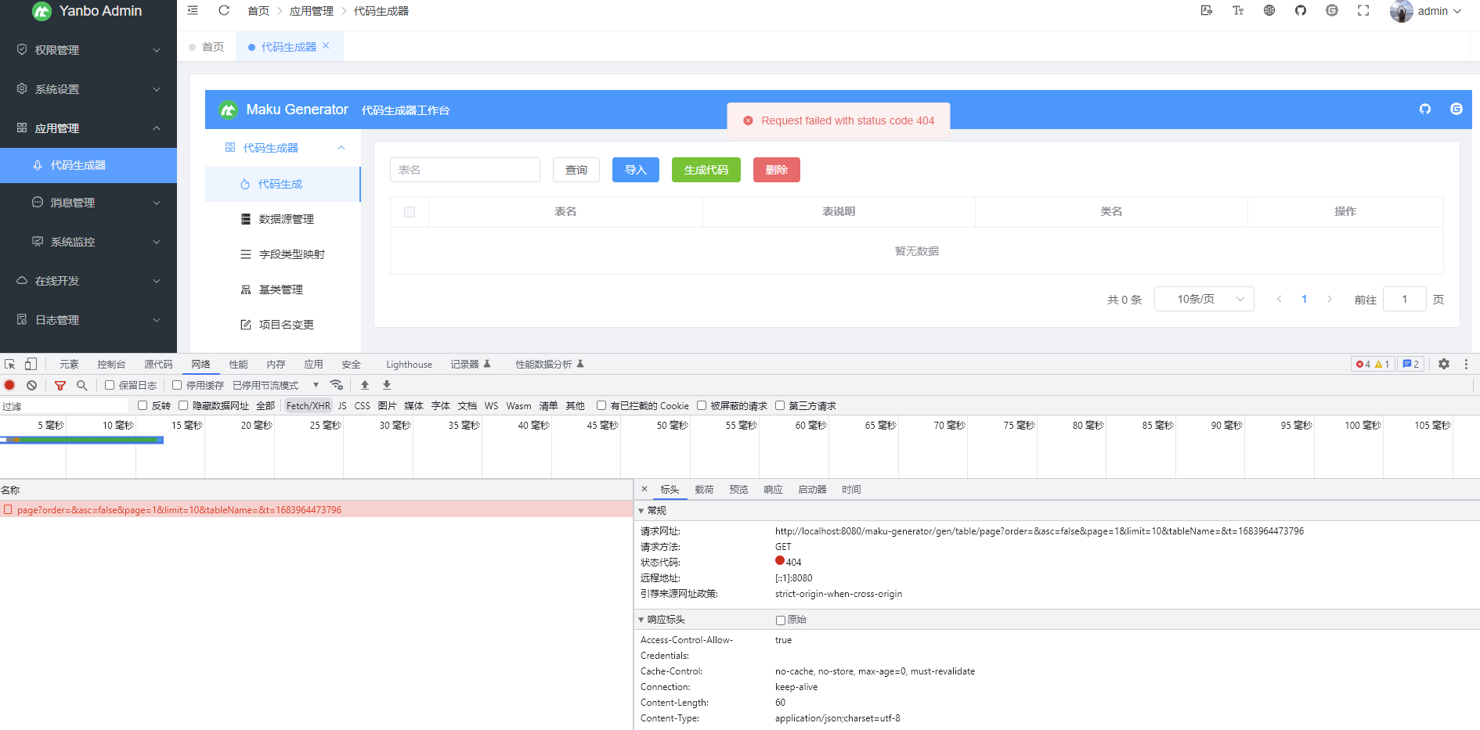Import HAR file with upload arrow

365,385
